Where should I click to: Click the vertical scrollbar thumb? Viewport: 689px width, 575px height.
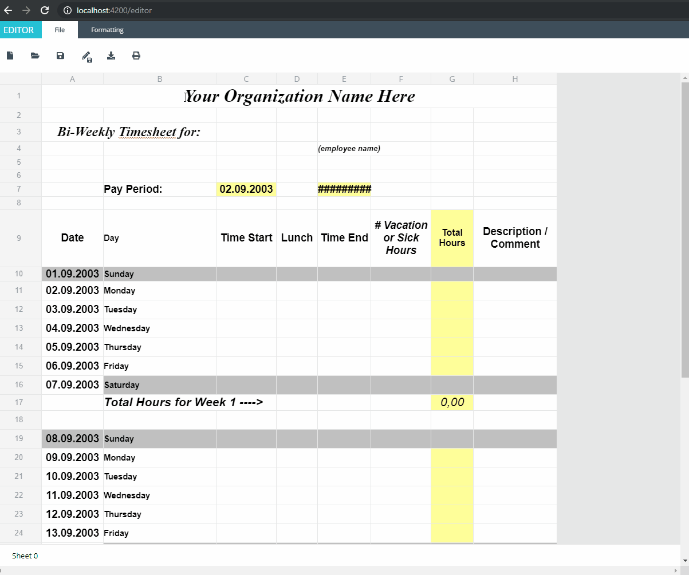[x=684, y=229]
